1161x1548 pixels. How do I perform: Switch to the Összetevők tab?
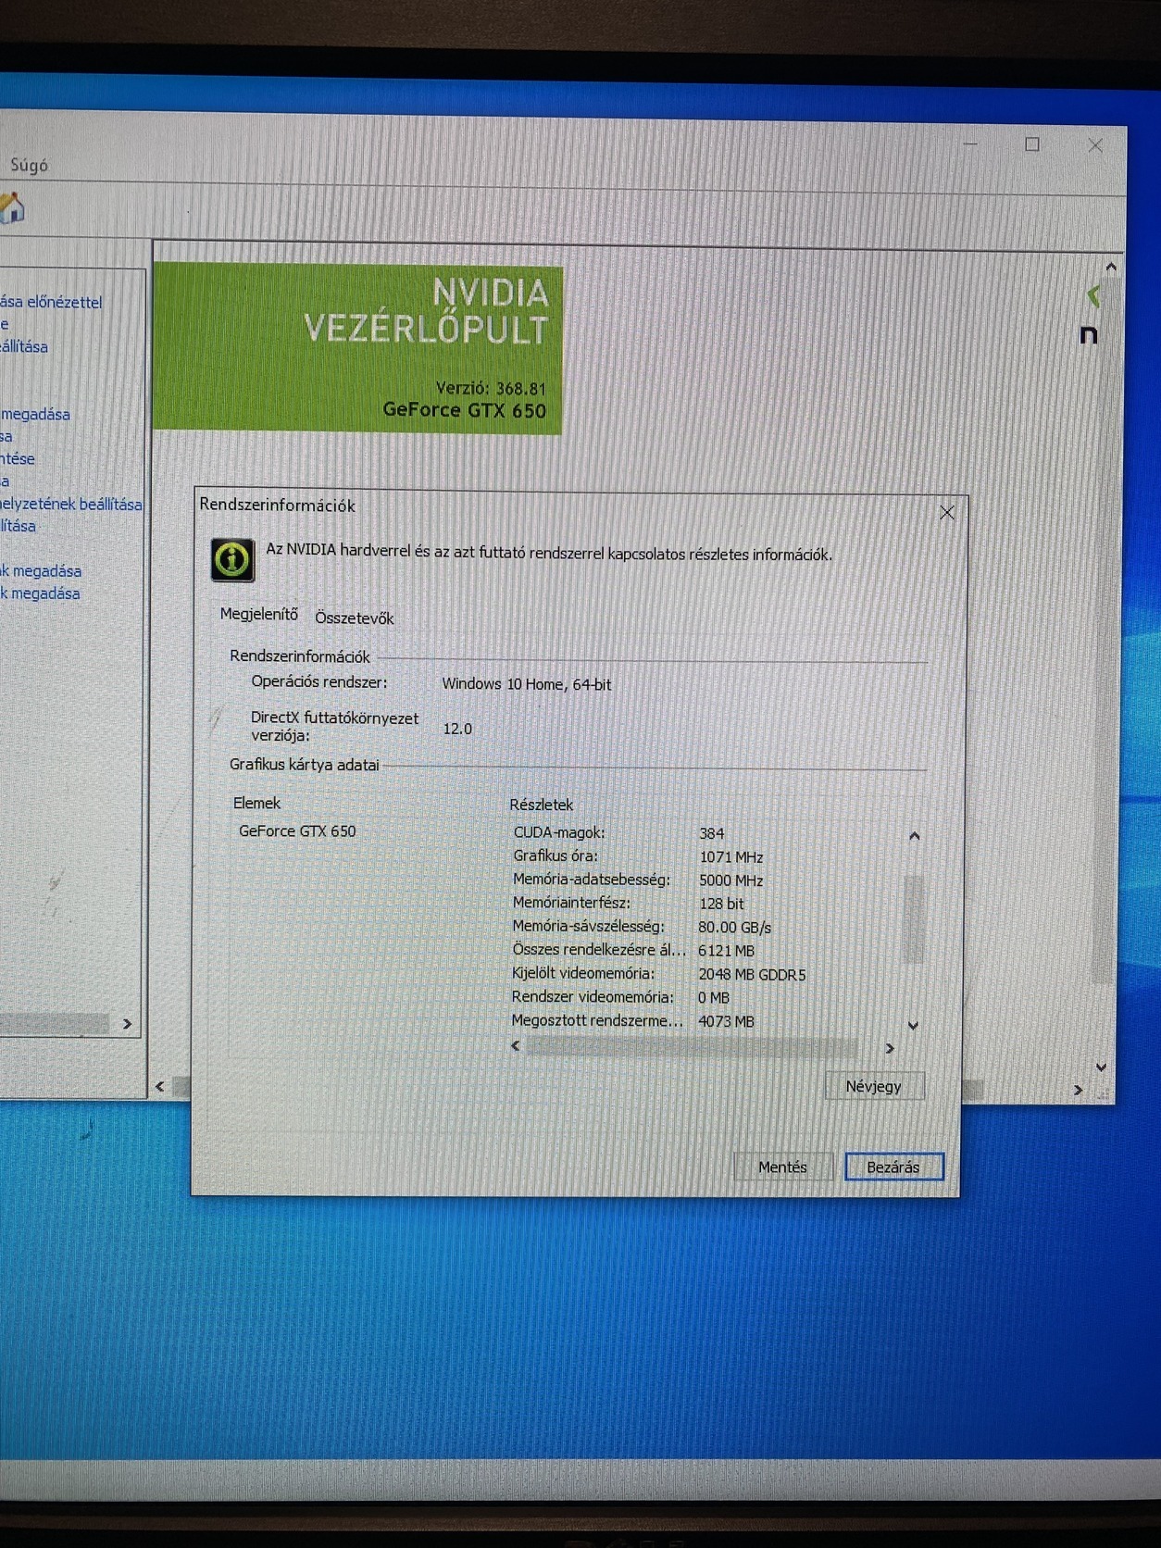pos(355,618)
